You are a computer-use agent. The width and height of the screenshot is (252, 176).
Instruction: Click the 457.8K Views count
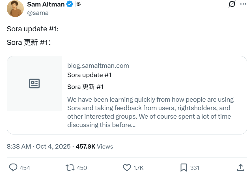[94, 146]
